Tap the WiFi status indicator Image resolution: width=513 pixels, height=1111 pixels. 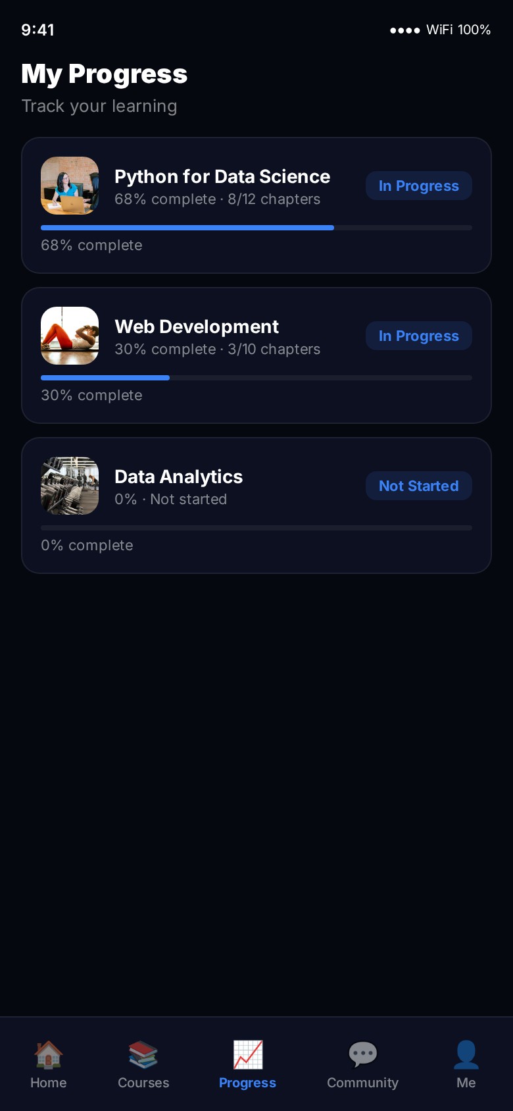[441, 30]
